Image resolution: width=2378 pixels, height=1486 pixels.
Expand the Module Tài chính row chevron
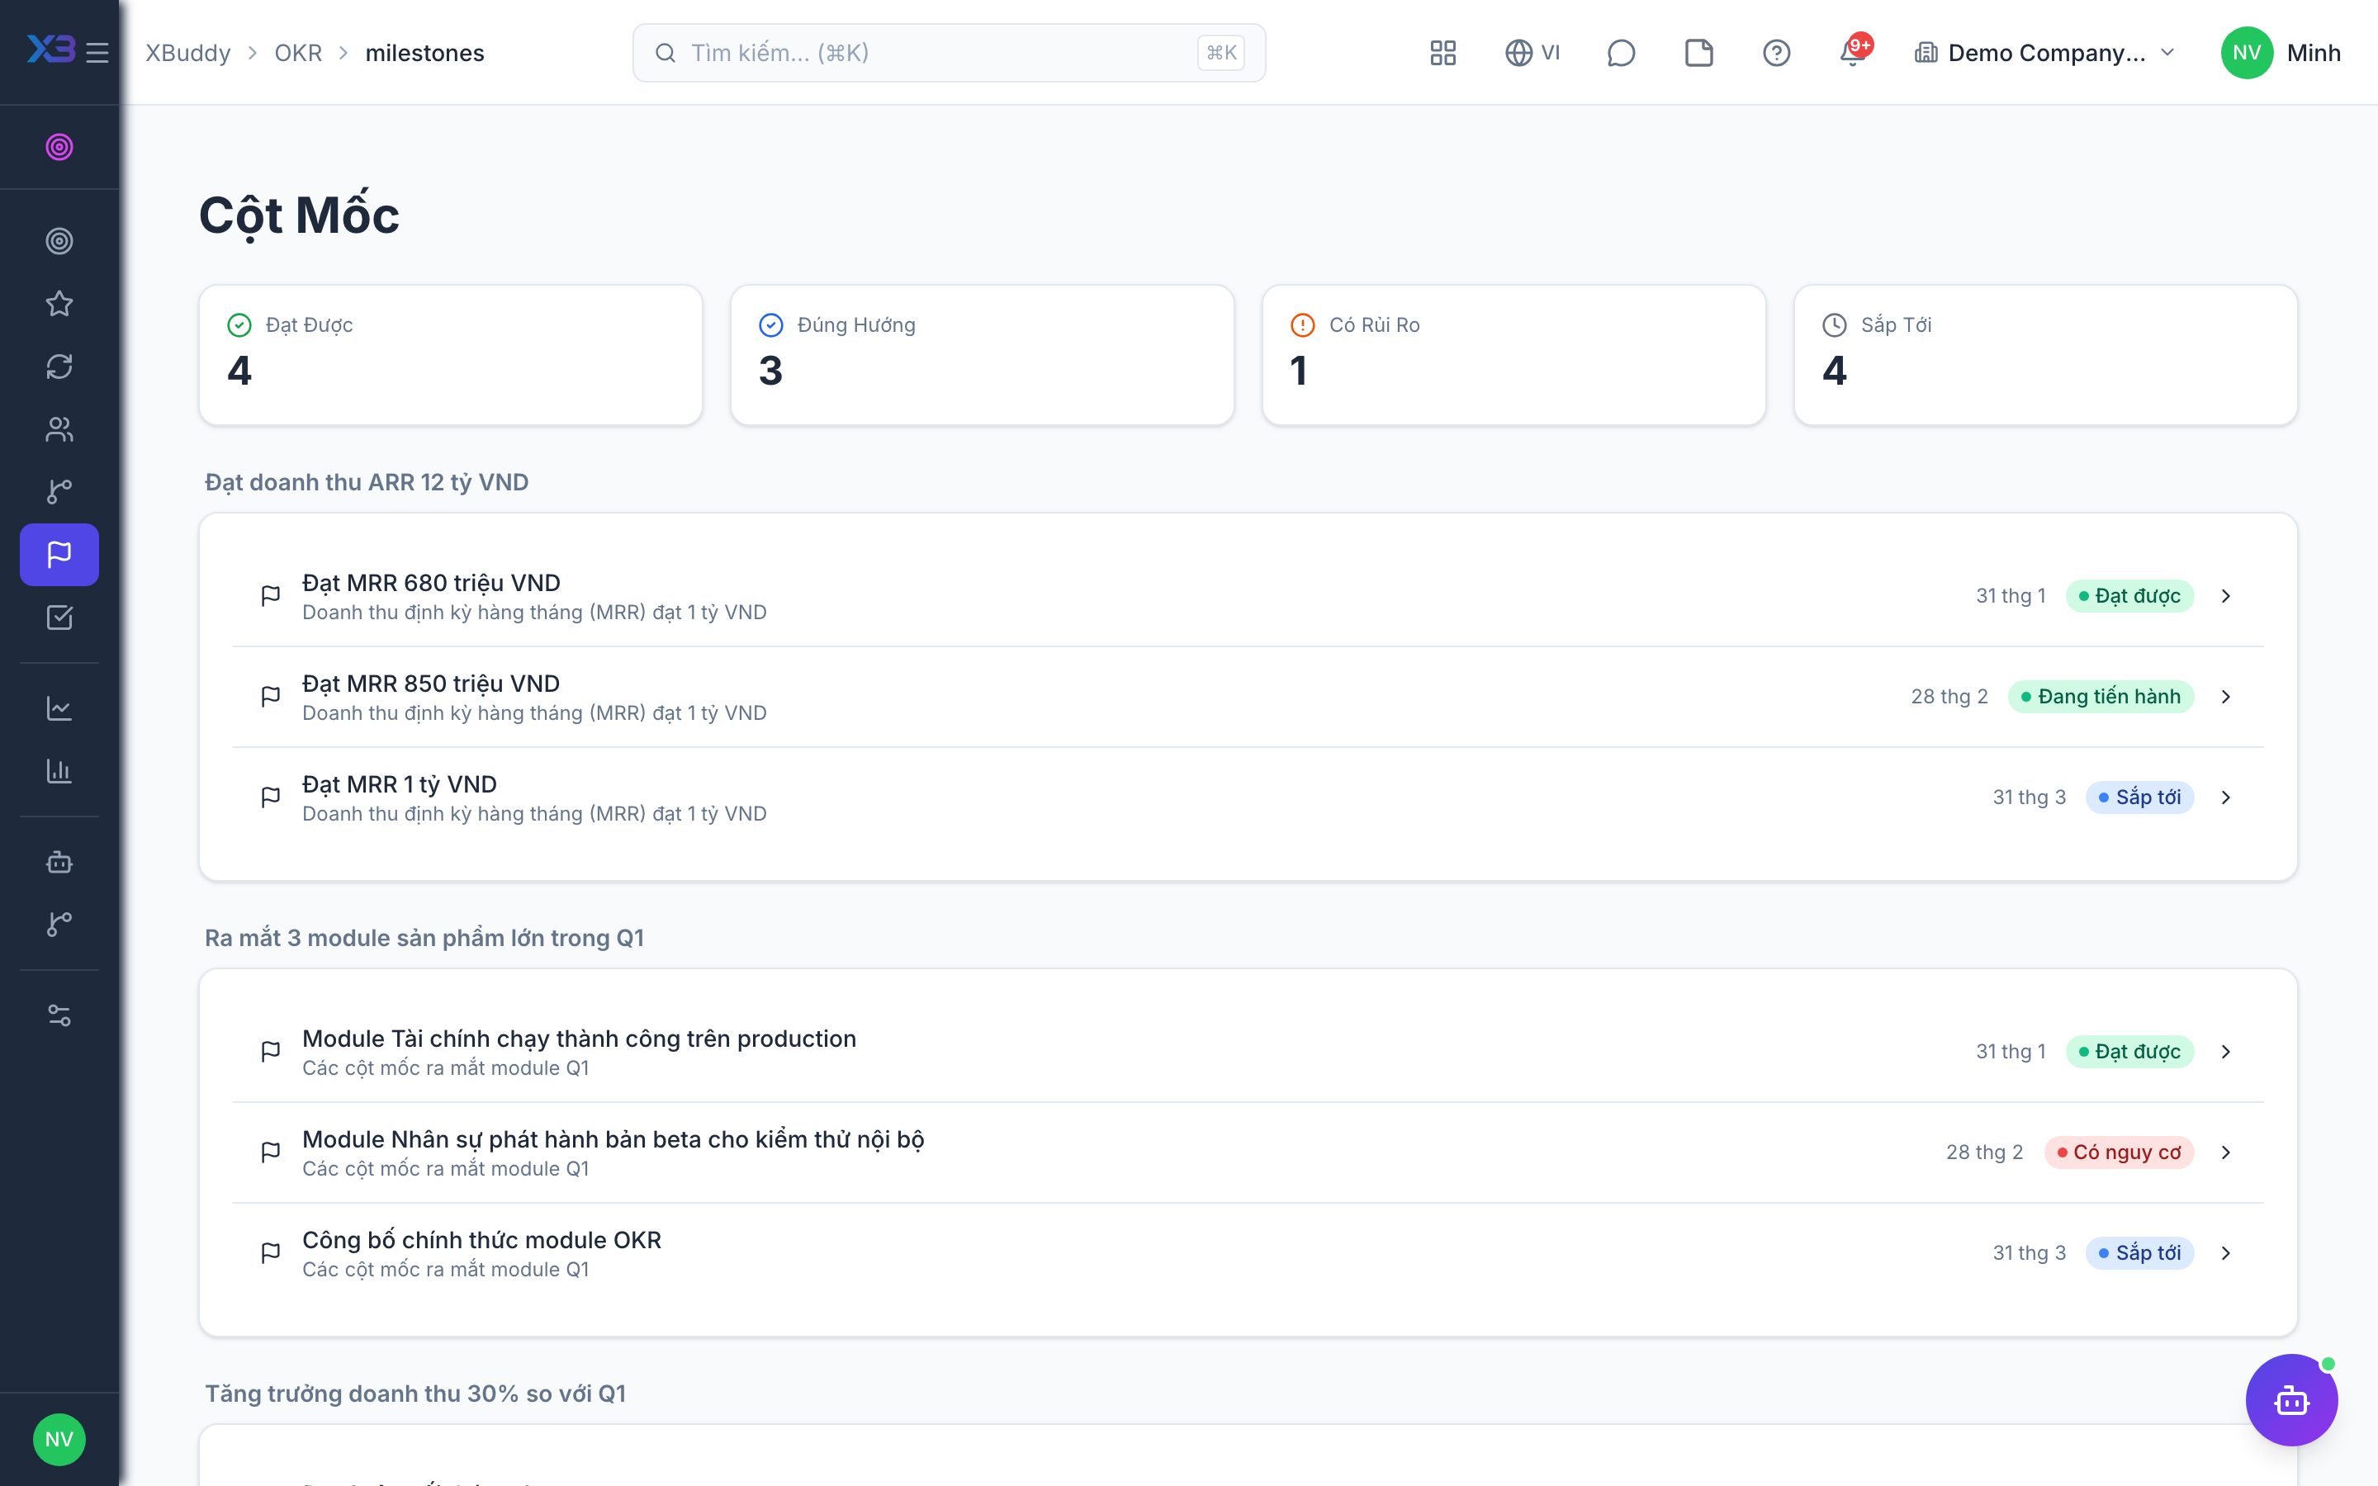pyautogui.click(x=2226, y=1052)
